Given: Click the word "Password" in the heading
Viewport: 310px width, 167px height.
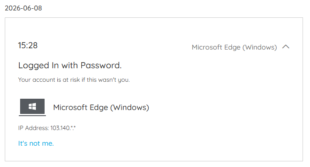Looking at the screenshot, I should pyautogui.click(x=100, y=65).
